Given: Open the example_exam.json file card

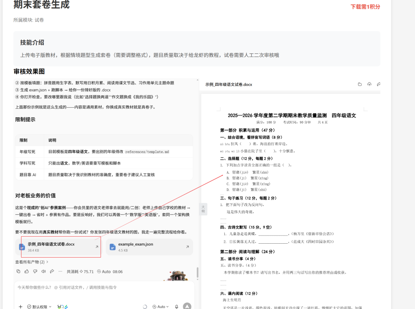Looking at the screenshot, I should tap(149, 247).
